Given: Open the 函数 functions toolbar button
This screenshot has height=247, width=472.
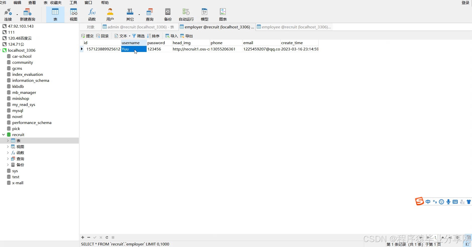Looking at the screenshot, I should [x=92, y=15].
